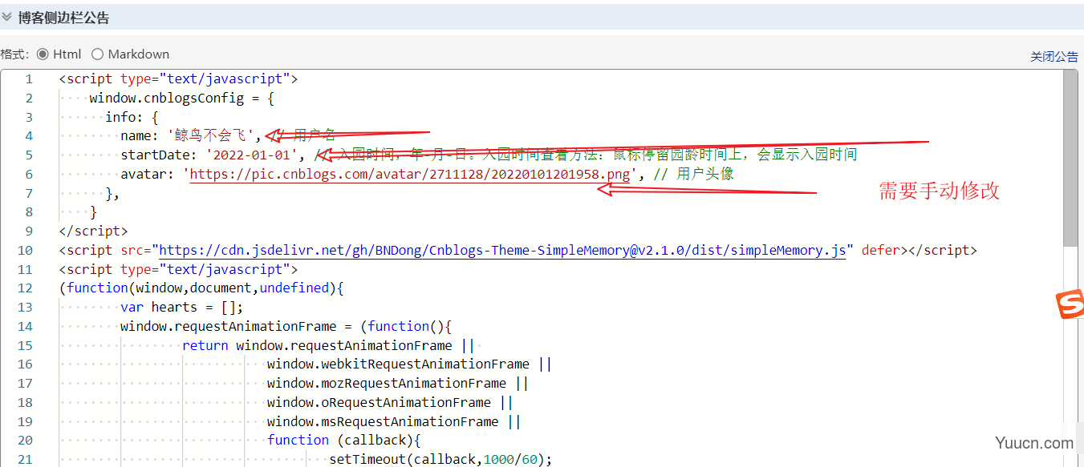Click the 博客侧边栏公告 section title
1084x467 pixels.
coord(64,18)
